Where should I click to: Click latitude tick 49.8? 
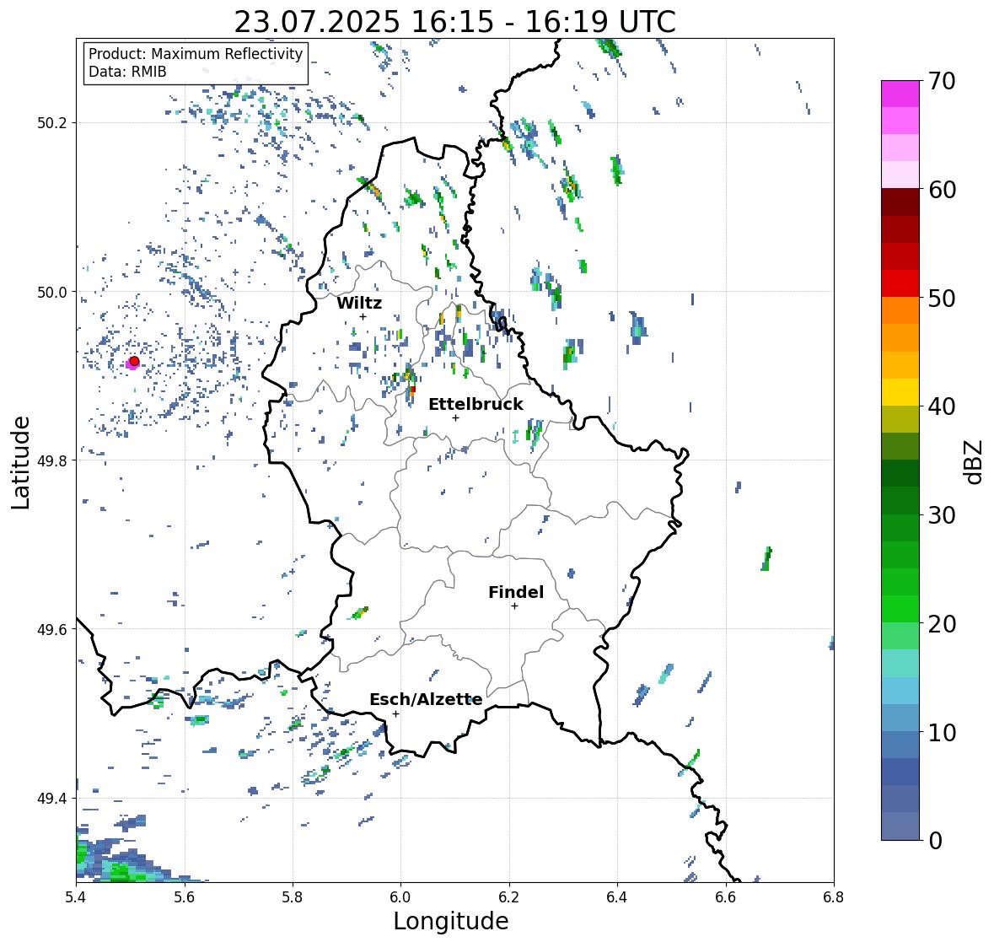pos(52,460)
